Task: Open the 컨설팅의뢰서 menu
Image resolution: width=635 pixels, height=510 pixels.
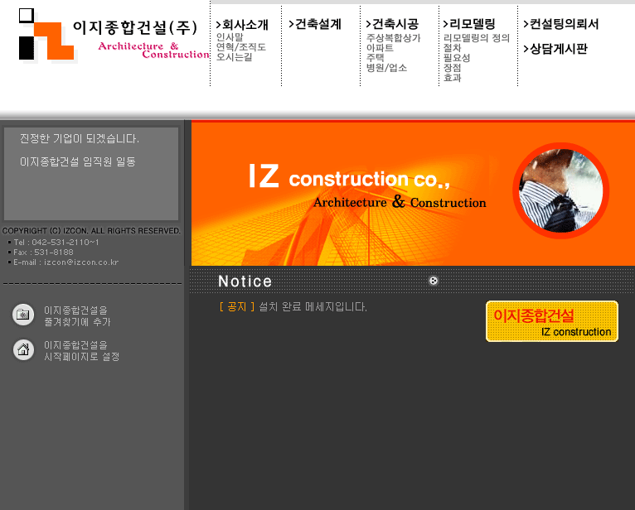Action: (561, 24)
